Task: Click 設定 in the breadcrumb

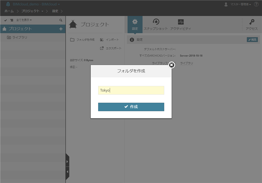Action: 55,11
